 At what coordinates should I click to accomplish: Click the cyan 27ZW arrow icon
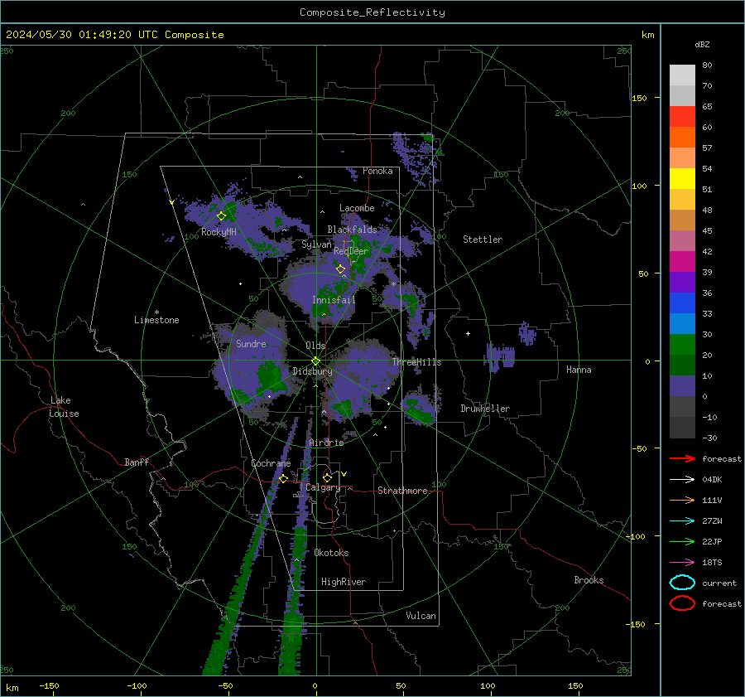tap(682, 521)
